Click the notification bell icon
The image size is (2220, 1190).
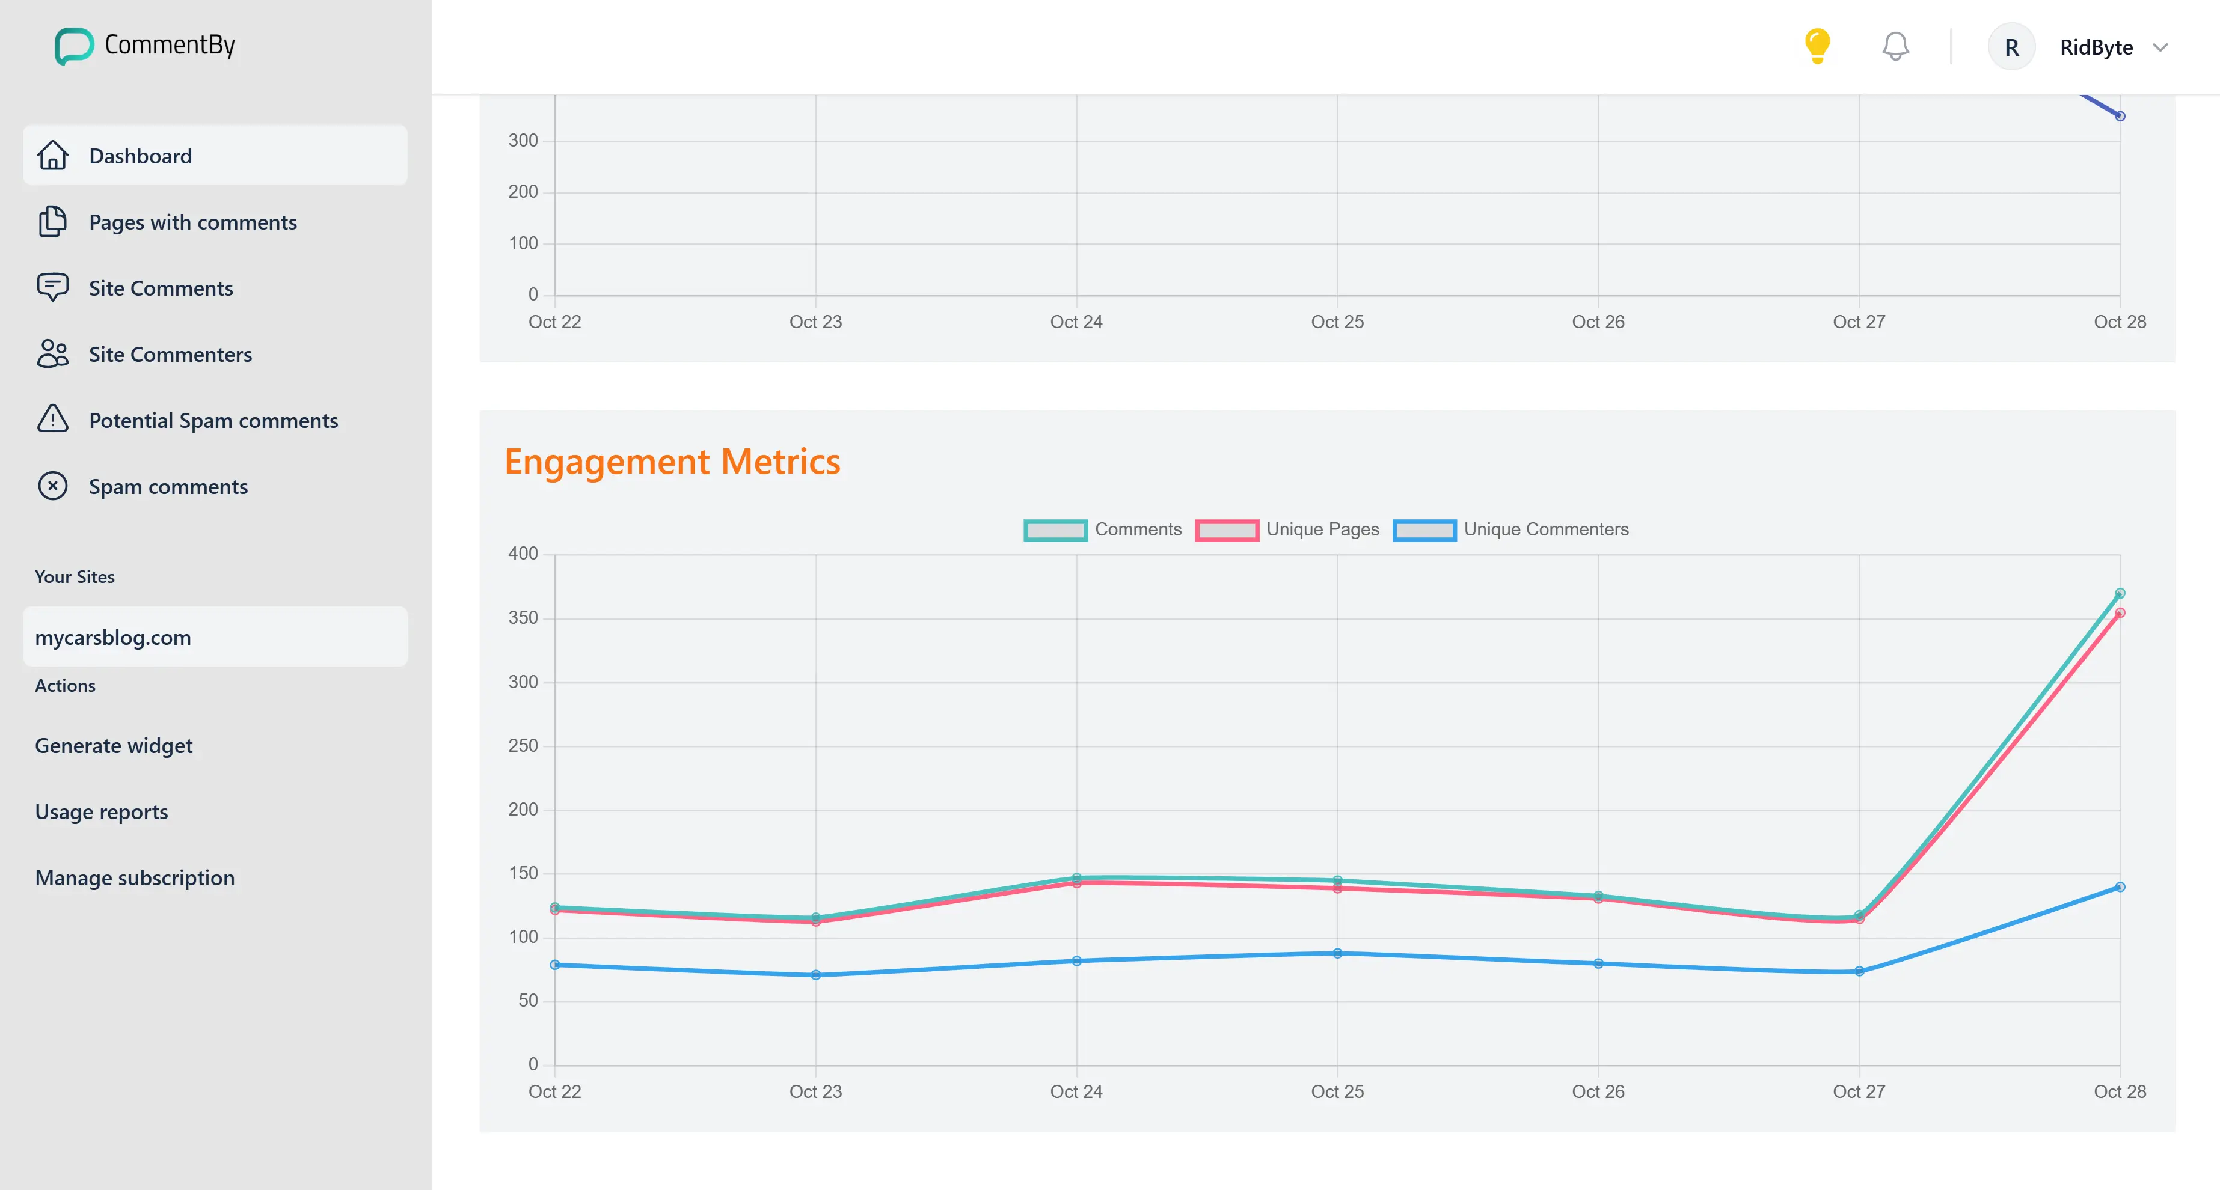click(1894, 46)
